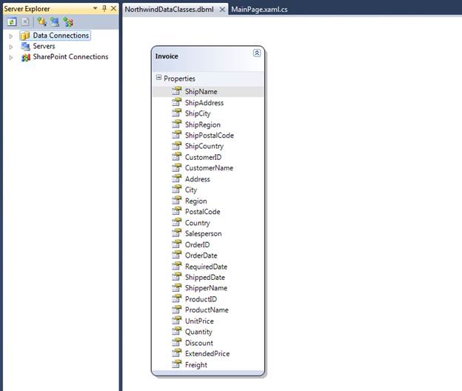Click the Country property icon
The image size is (462, 391).
pos(177,222)
